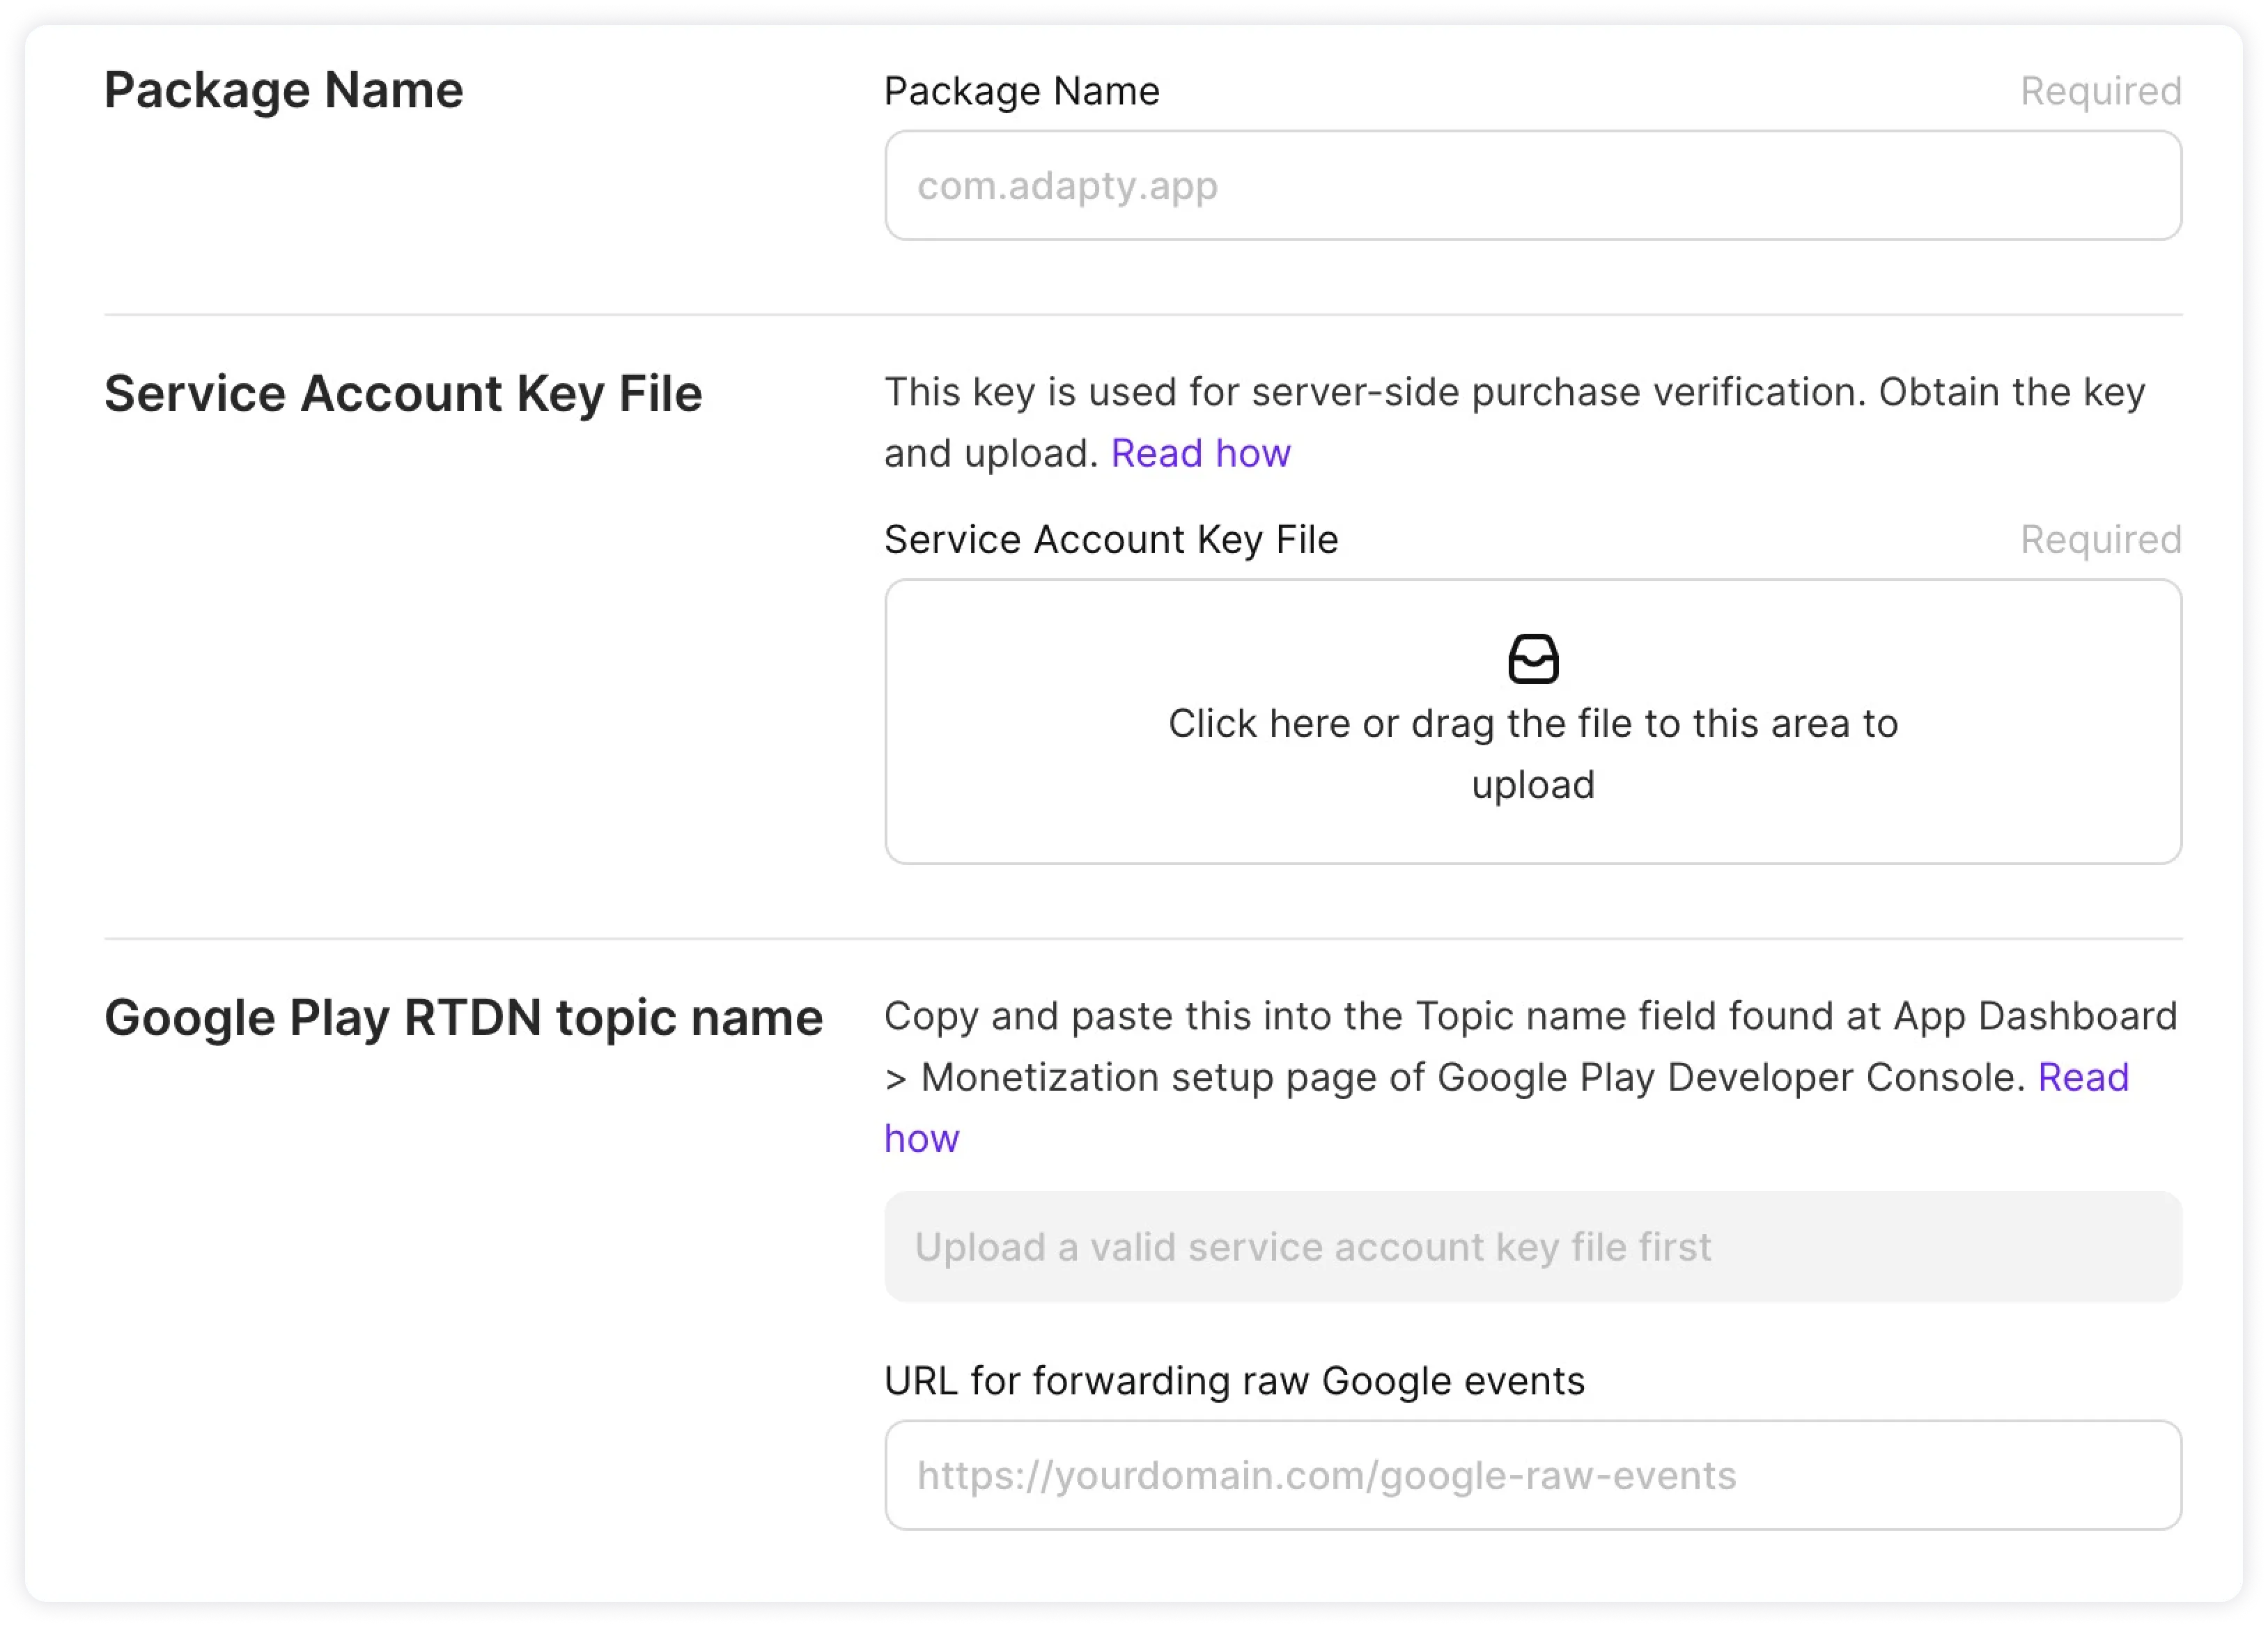Open Read how link for RTDN topic
The height and width of the screenshot is (1627, 2268).
click(2083, 1078)
